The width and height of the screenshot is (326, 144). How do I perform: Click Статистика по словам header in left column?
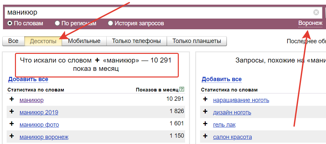tap(36, 90)
